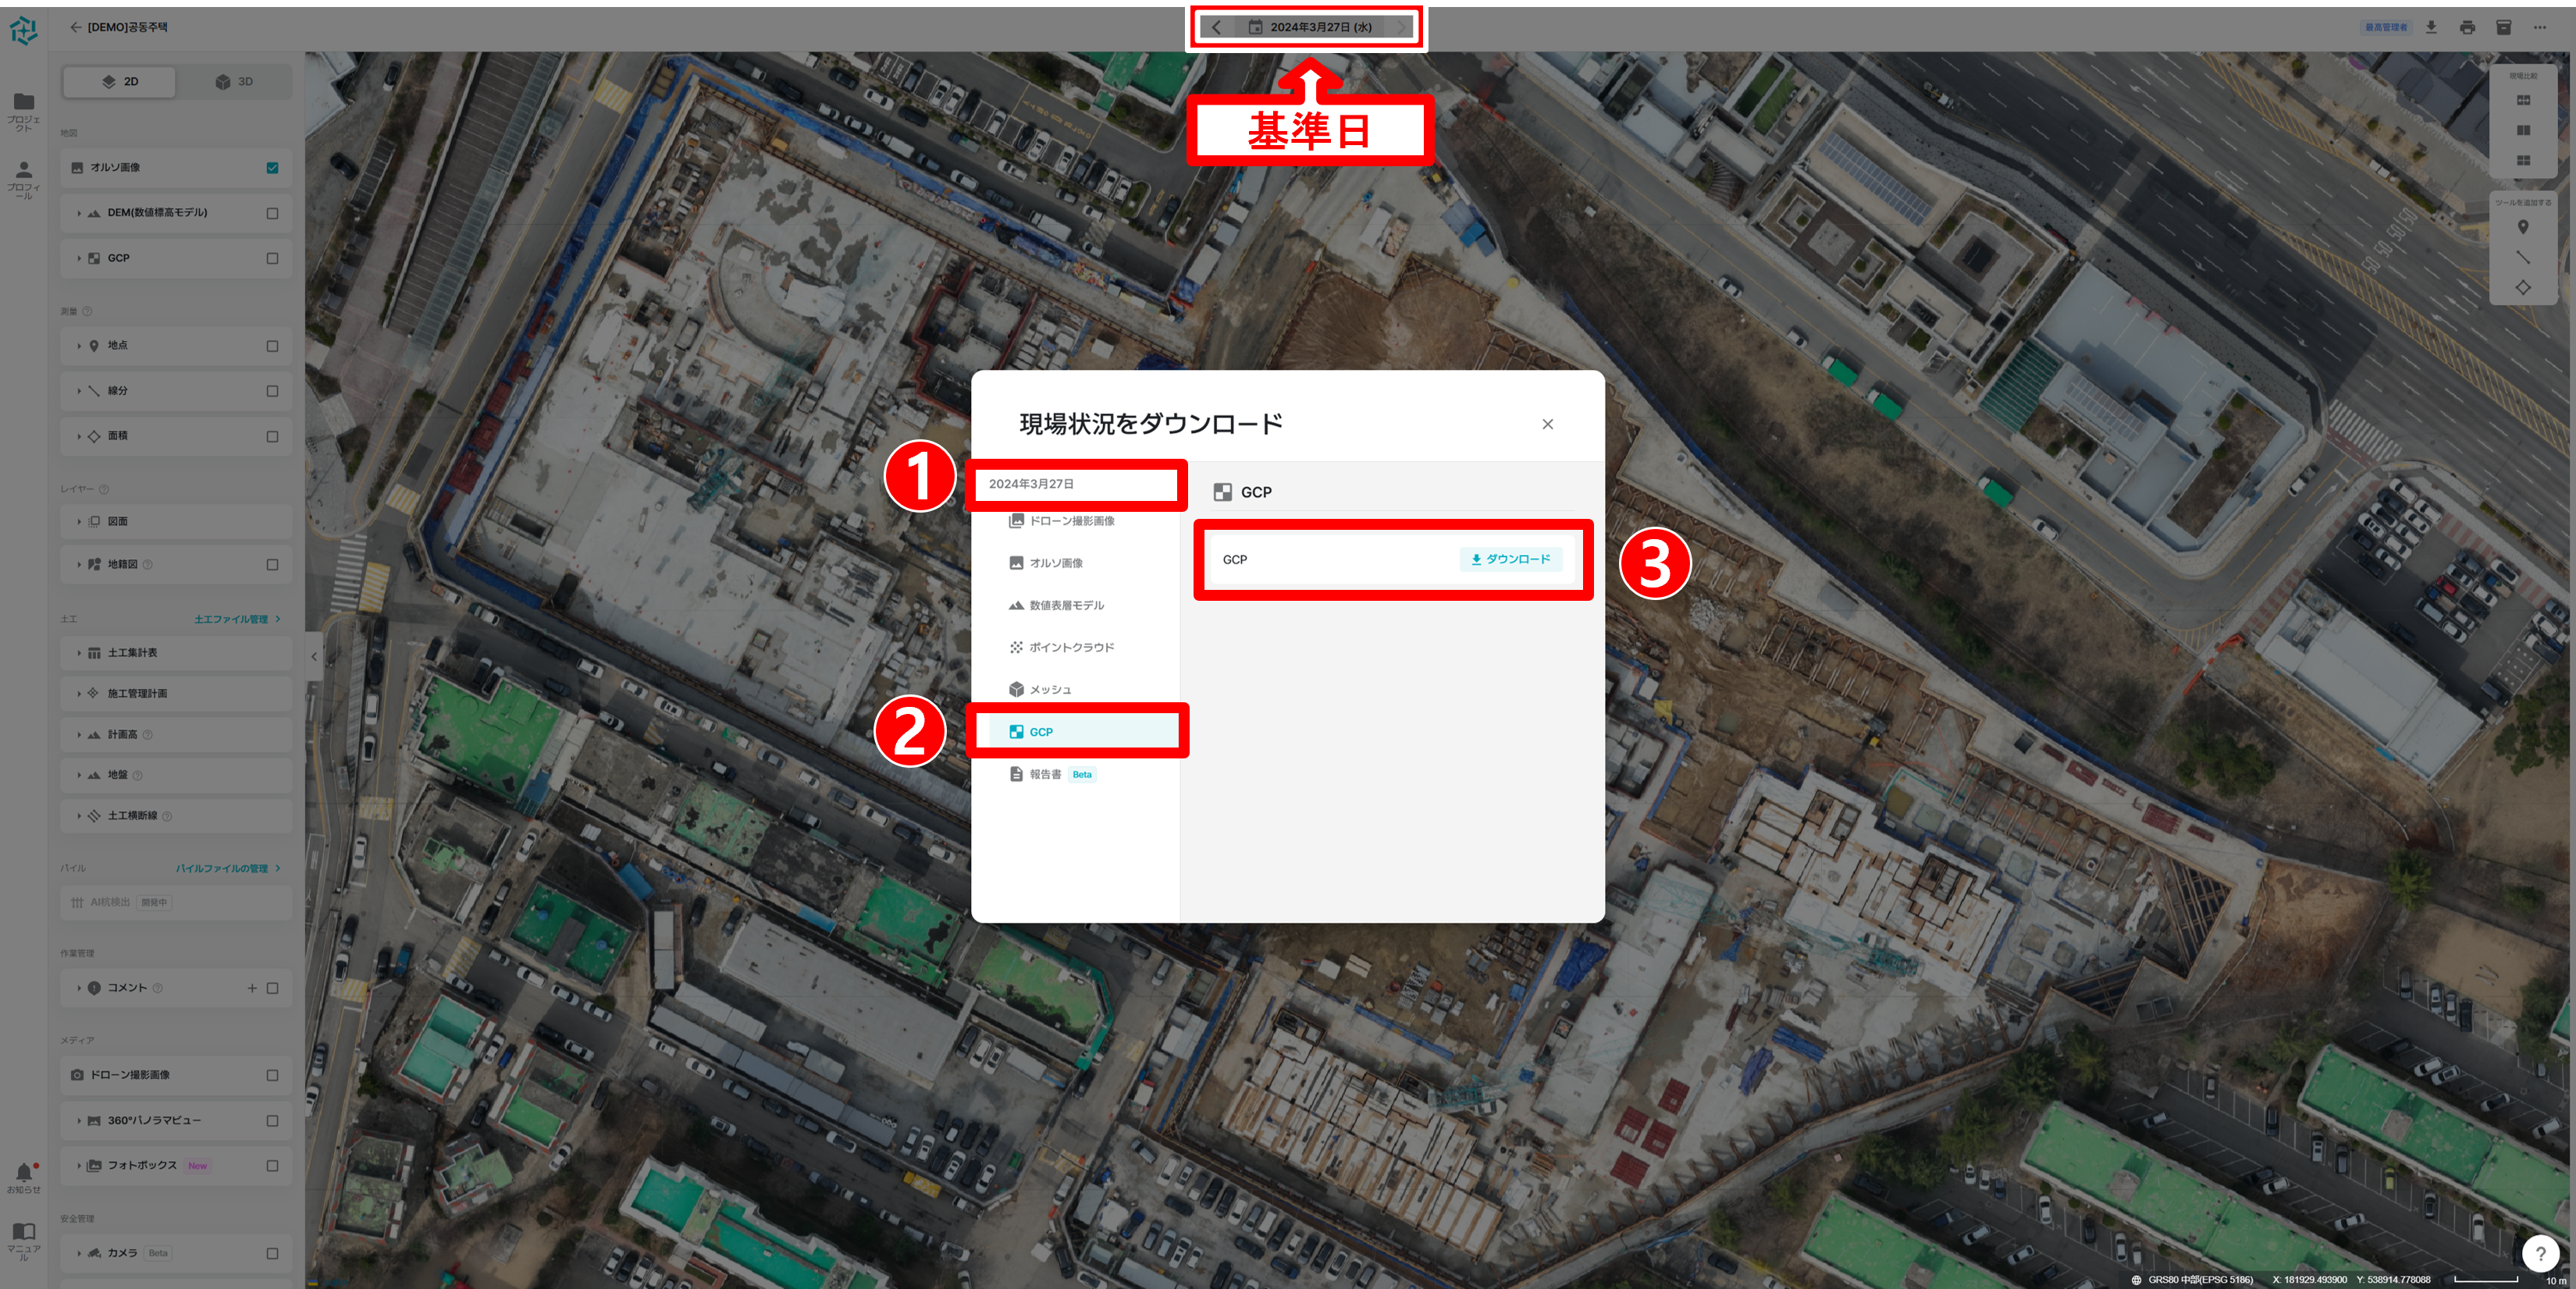Enable the GCP layer checkbox in sidebar

[x=272, y=259]
